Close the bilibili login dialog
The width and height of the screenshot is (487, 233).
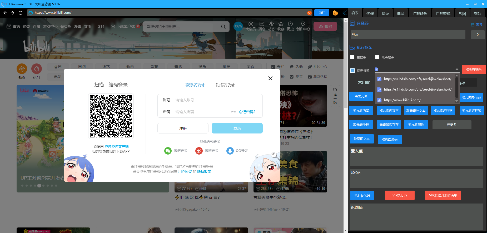point(270,78)
